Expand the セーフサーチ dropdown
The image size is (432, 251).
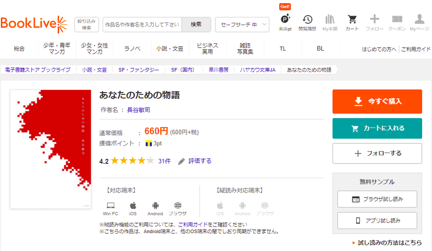click(242, 25)
